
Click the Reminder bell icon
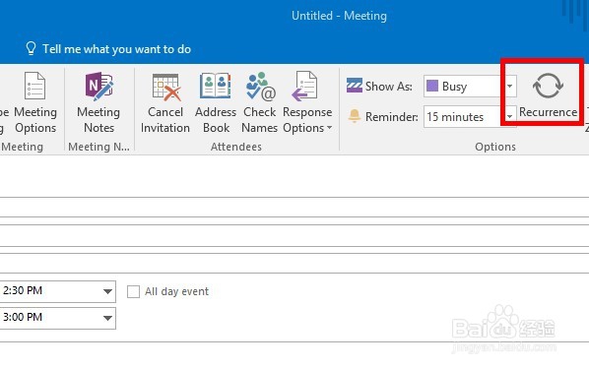click(354, 116)
